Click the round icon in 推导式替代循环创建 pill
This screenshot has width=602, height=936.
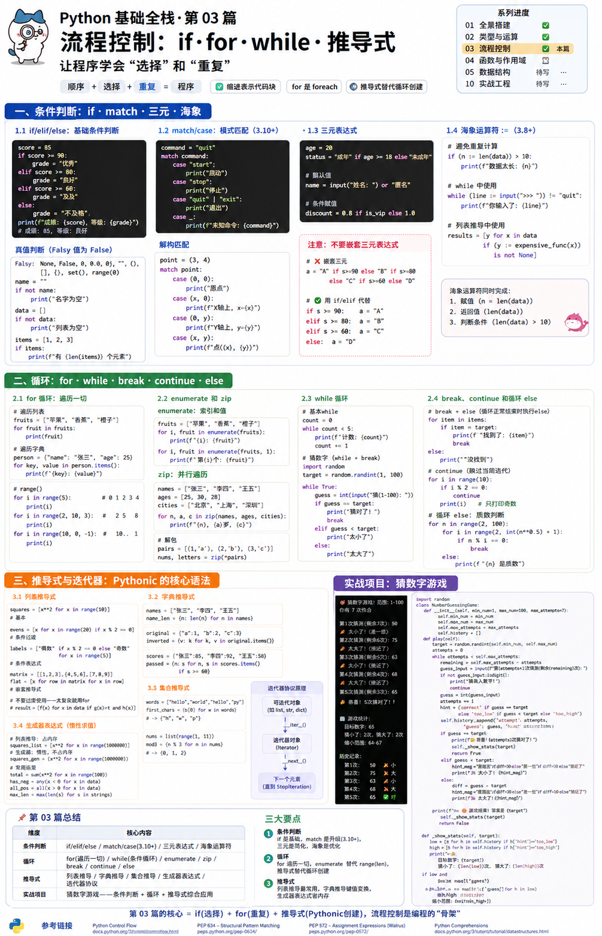click(x=353, y=87)
